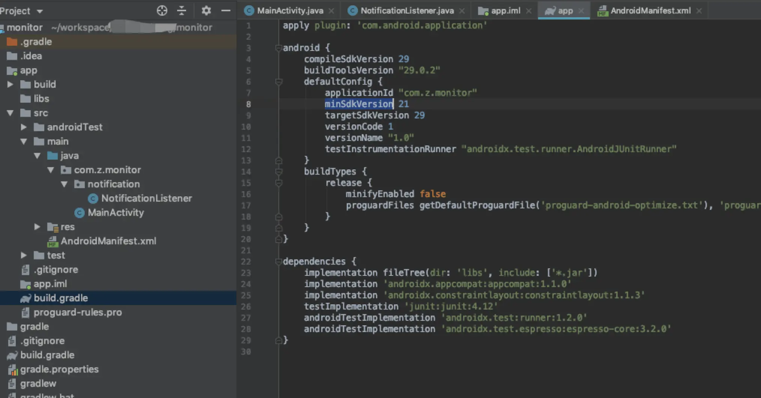Click the gradle.properties file icon

[x=13, y=370]
